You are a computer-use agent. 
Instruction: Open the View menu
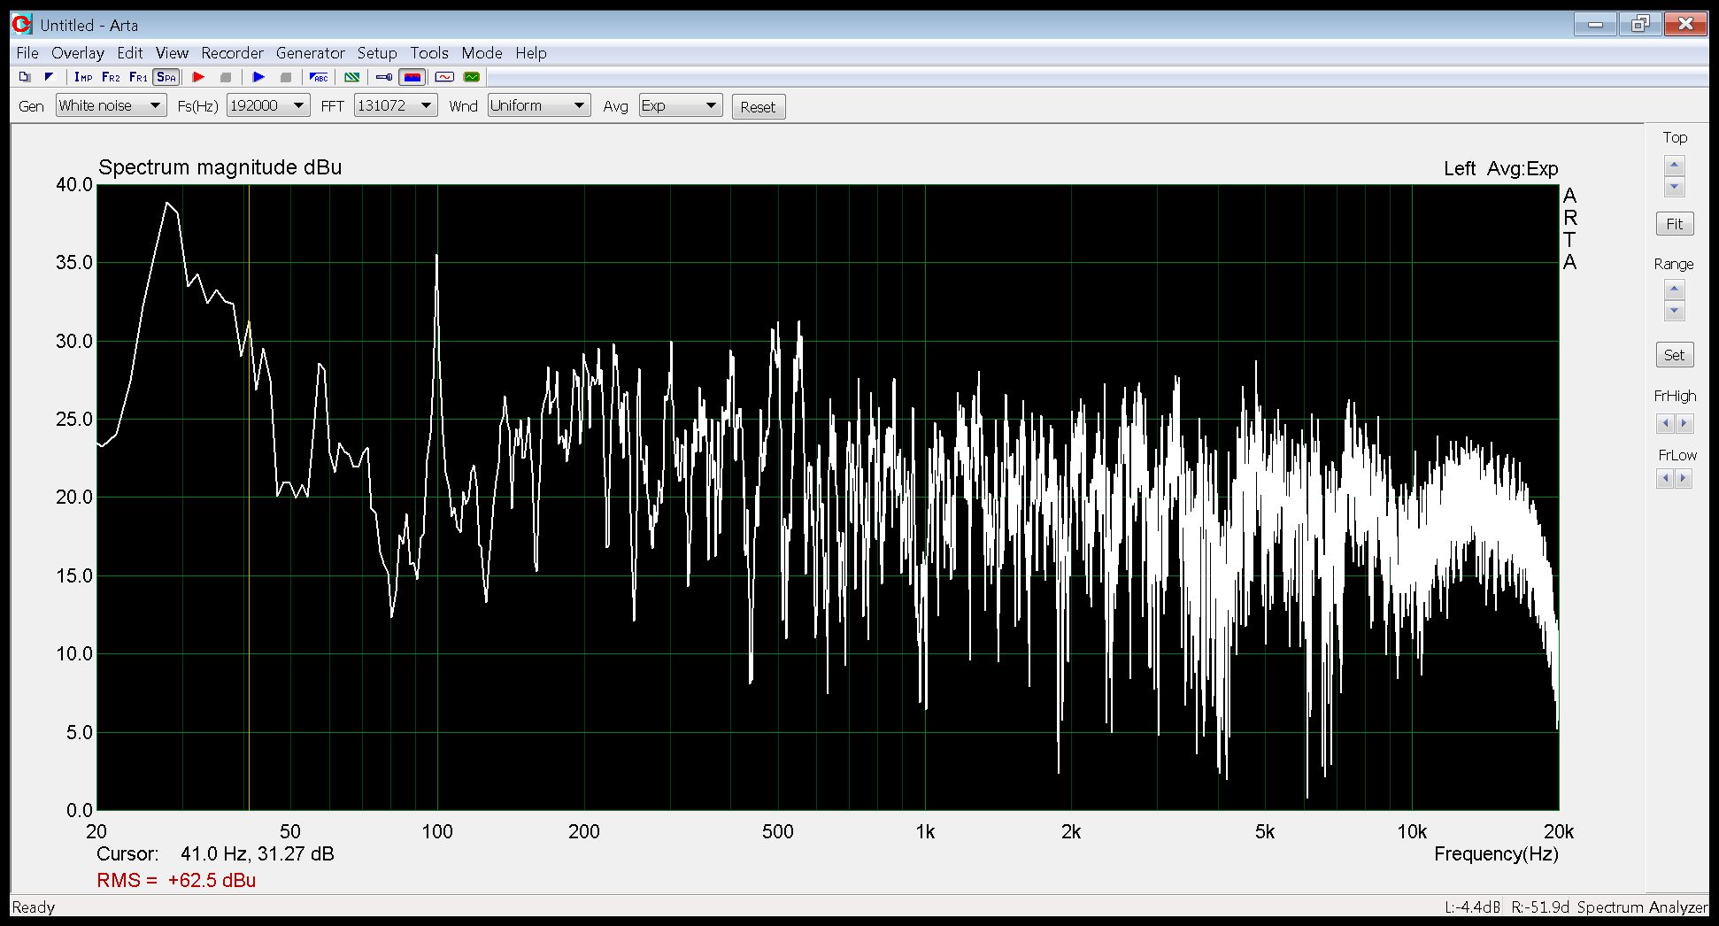(172, 53)
